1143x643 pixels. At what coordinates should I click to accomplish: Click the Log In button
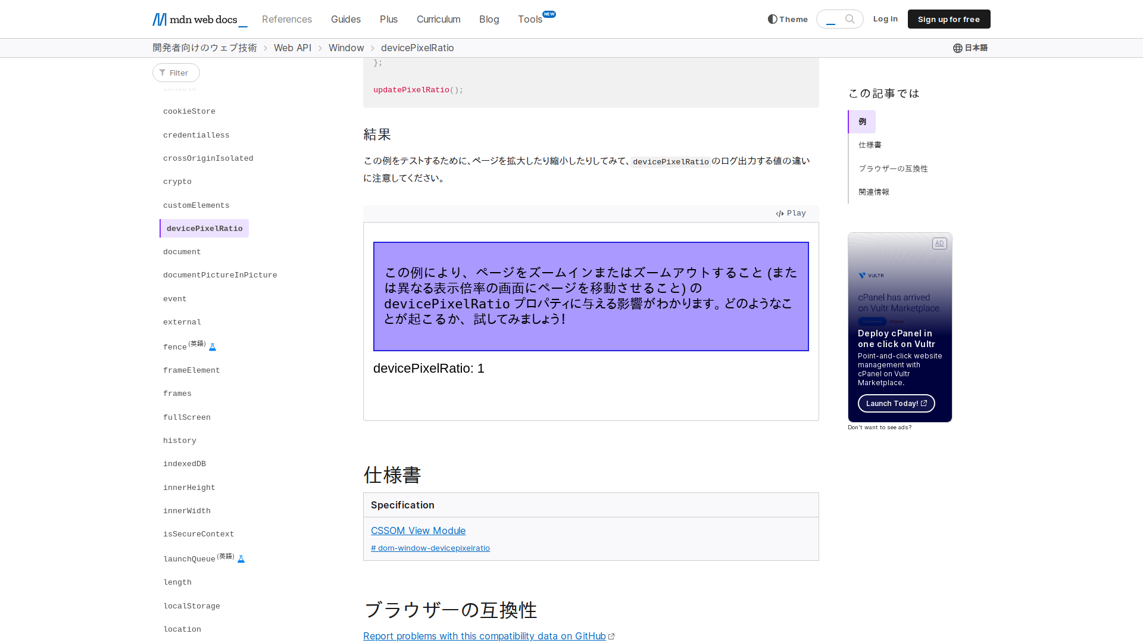pyautogui.click(x=885, y=18)
